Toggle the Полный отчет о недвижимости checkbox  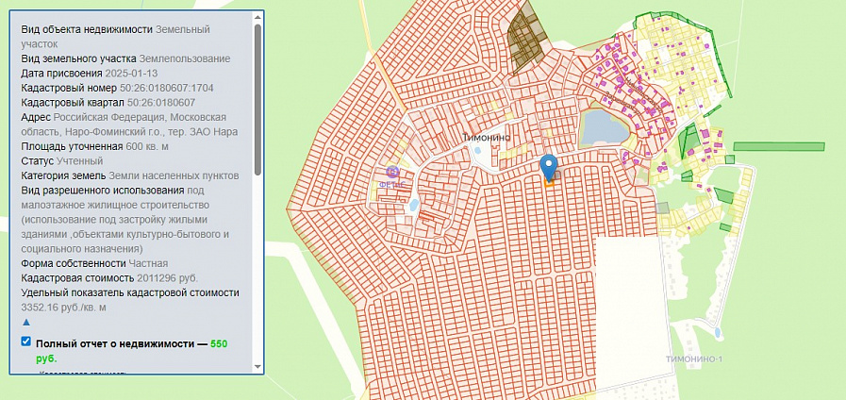(25, 342)
